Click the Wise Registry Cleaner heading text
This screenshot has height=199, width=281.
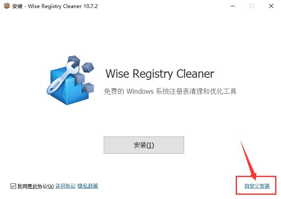160,74
